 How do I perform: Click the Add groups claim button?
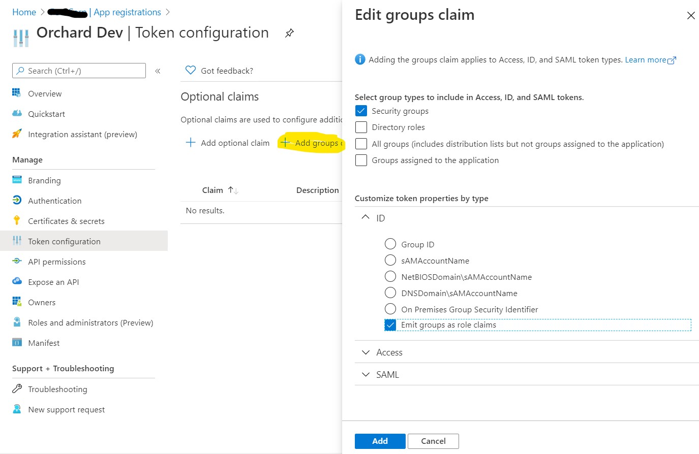click(x=311, y=143)
